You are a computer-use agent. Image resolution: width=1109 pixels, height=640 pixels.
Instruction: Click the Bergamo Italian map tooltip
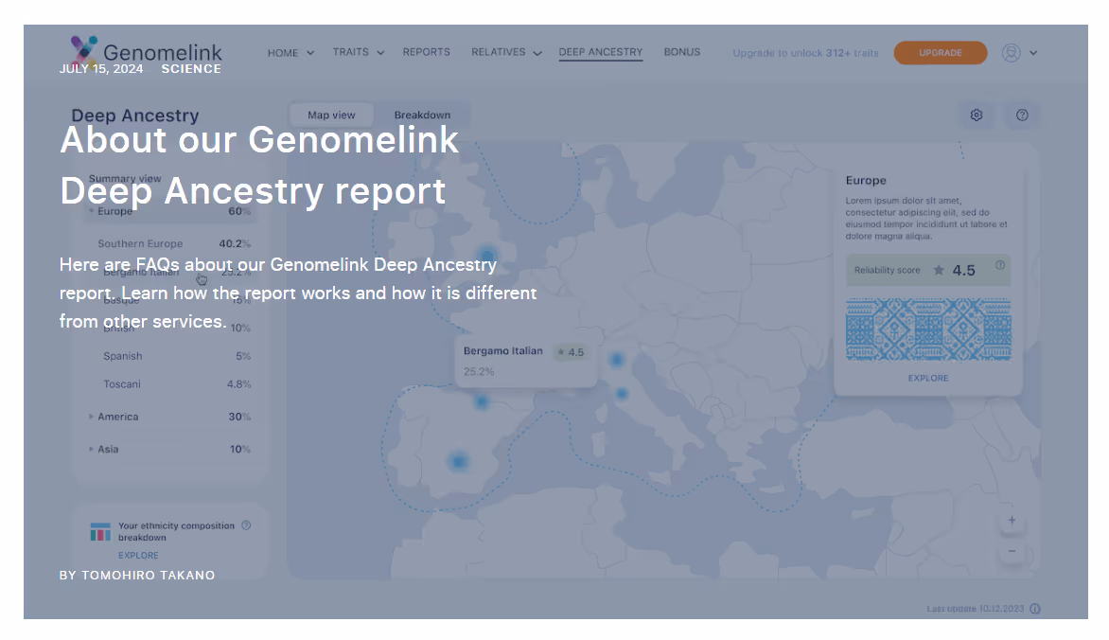(525, 361)
